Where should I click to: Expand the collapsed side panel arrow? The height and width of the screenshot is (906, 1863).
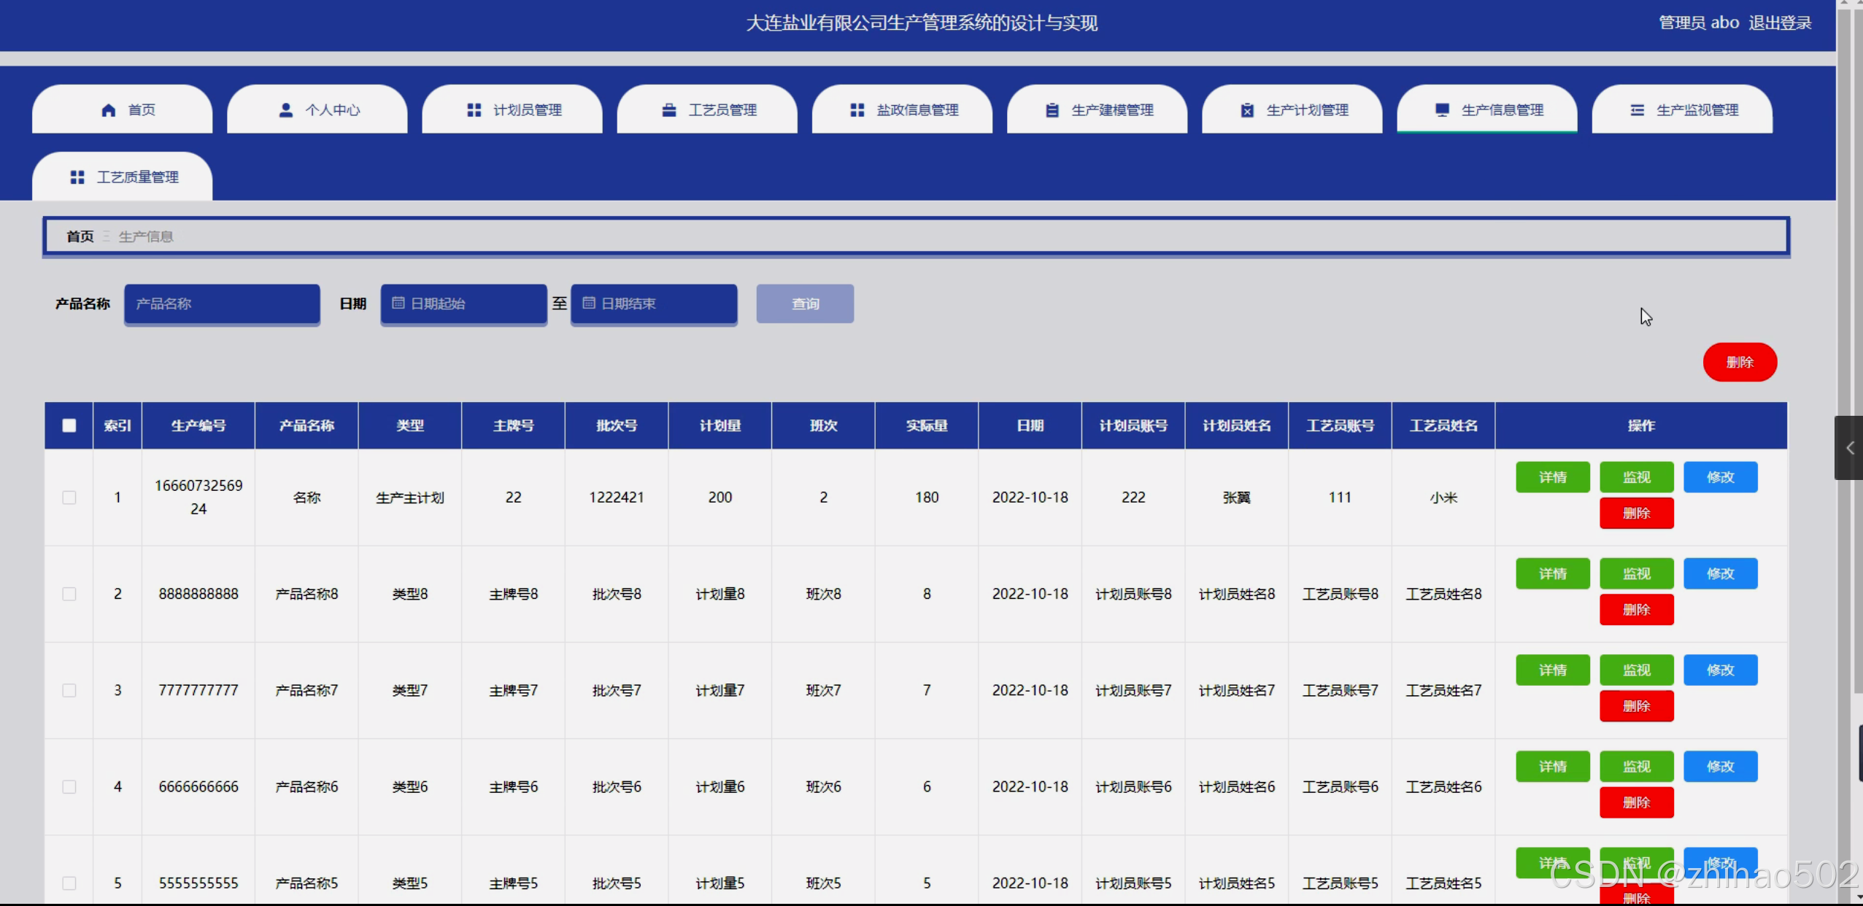[1849, 448]
